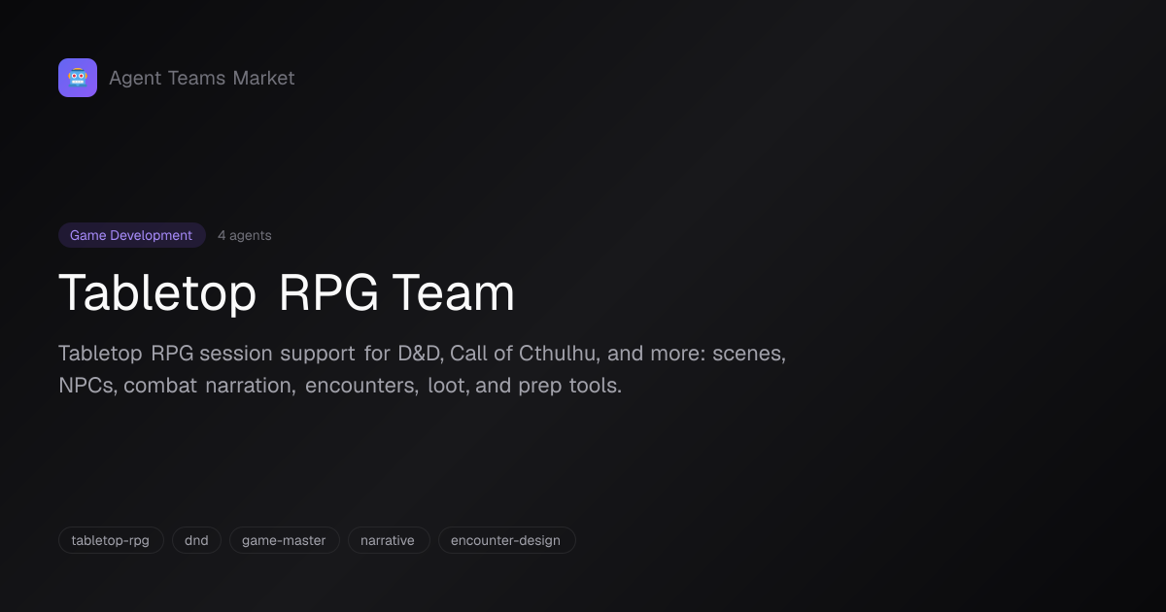Open the Agent Teams Market title
1166x612 pixels.
pyautogui.click(x=202, y=78)
